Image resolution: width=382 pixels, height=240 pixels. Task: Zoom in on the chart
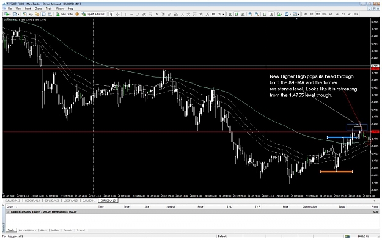(250, 14)
